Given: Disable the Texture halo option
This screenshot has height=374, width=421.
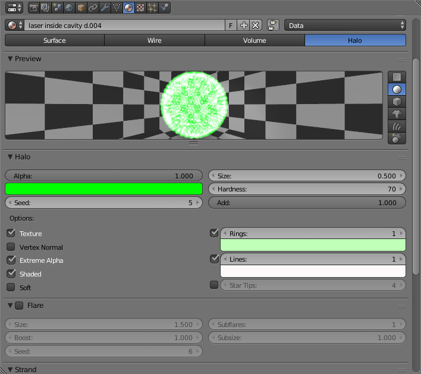Looking at the screenshot, I should (x=11, y=234).
